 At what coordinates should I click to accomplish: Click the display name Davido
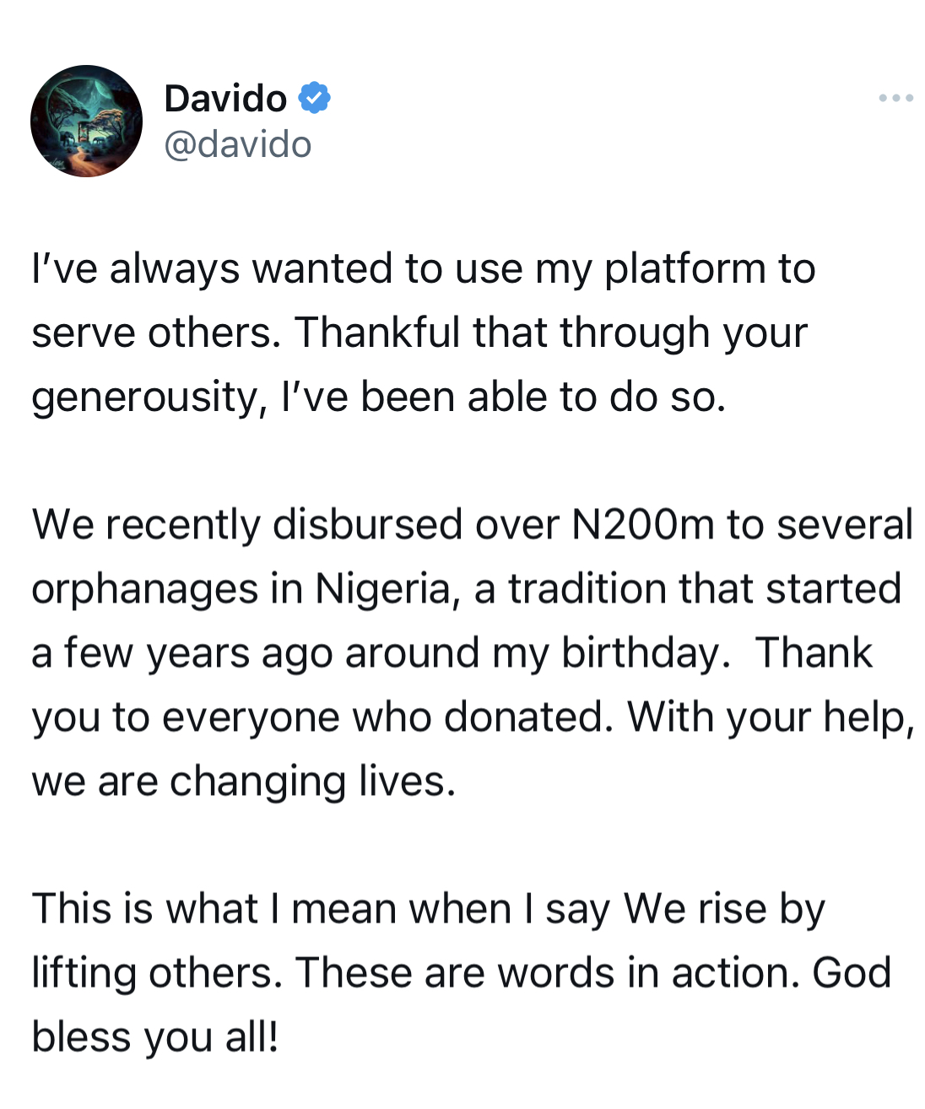tap(225, 99)
